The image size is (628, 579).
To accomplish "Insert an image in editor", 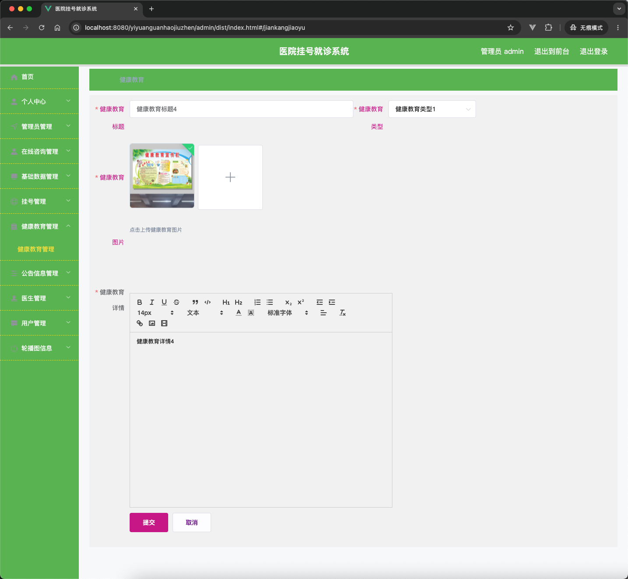I will (x=152, y=323).
